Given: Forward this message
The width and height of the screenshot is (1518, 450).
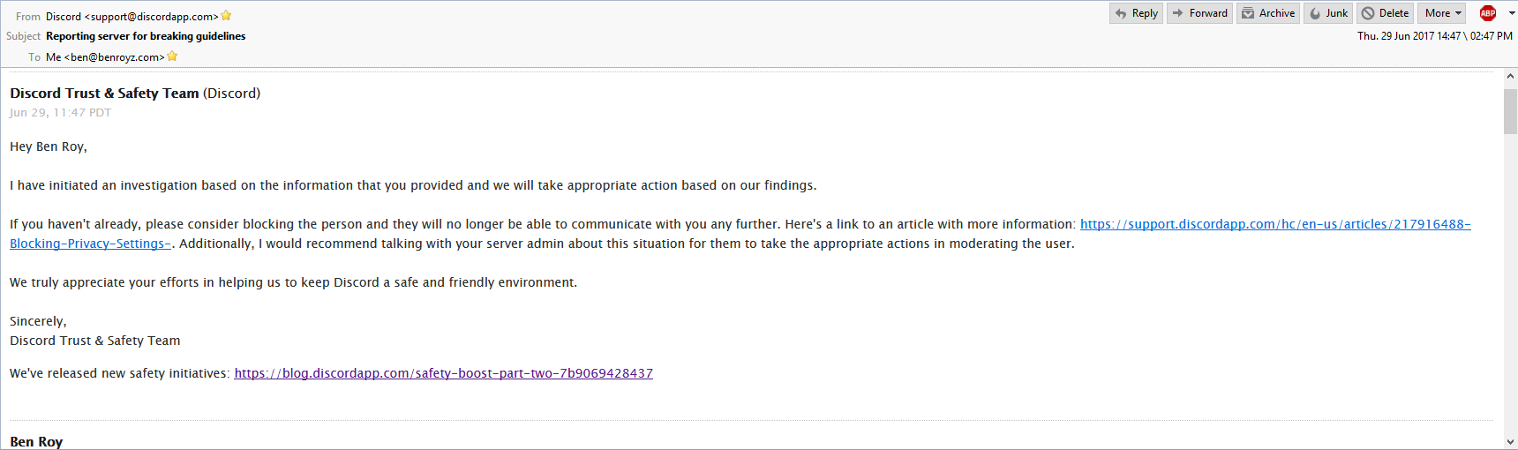Looking at the screenshot, I should click(1200, 13).
